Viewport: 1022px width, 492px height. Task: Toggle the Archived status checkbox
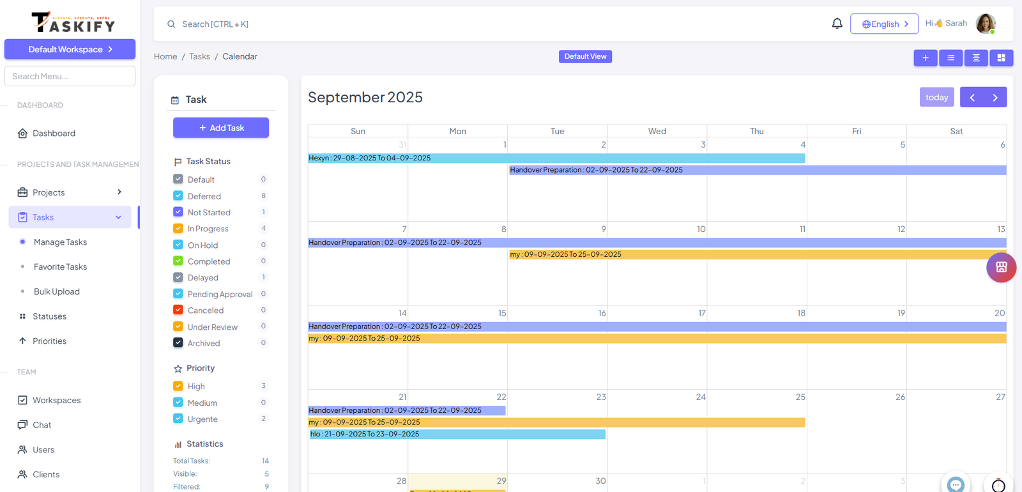coord(178,342)
